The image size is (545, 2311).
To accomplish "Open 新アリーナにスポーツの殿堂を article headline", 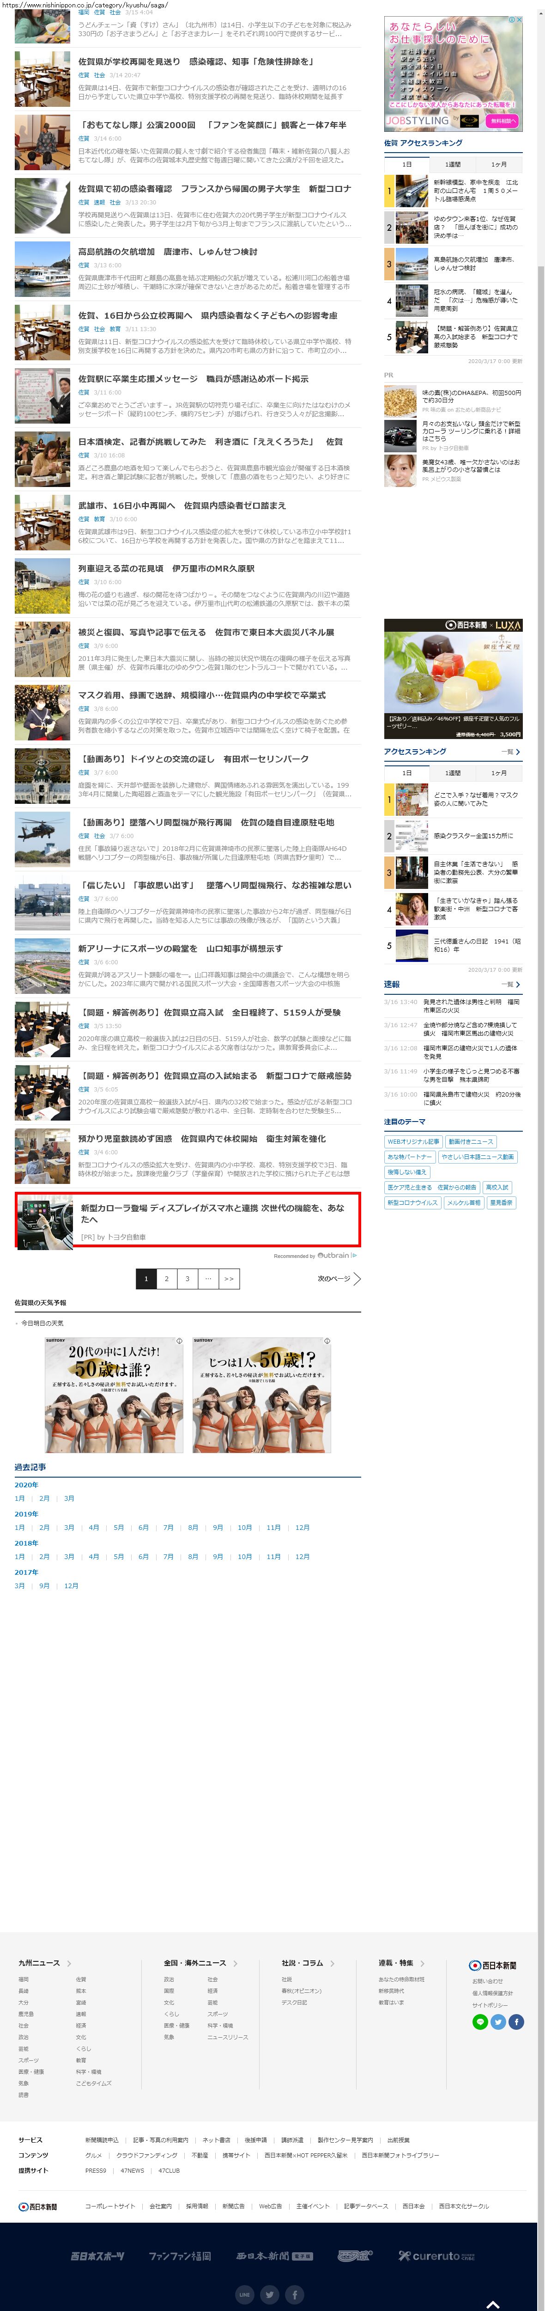I will coord(180,948).
